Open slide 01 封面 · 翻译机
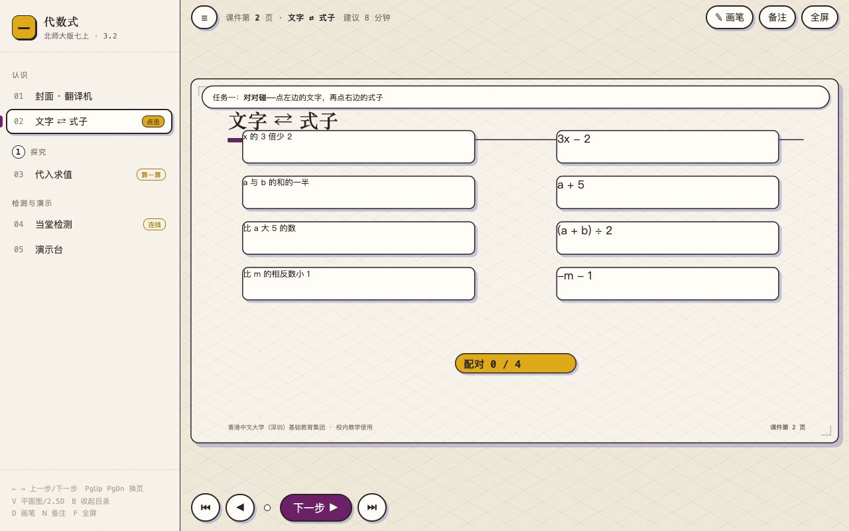 pos(89,96)
